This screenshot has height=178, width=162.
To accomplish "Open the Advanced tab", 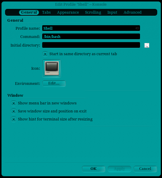I will click(133, 12).
